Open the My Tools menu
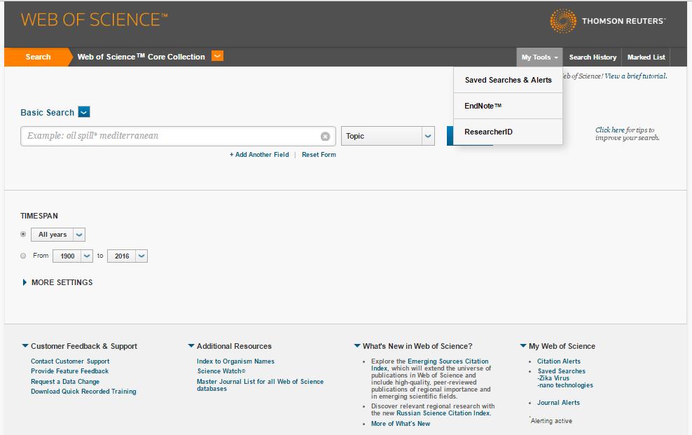The image size is (692, 435). (539, 57)
